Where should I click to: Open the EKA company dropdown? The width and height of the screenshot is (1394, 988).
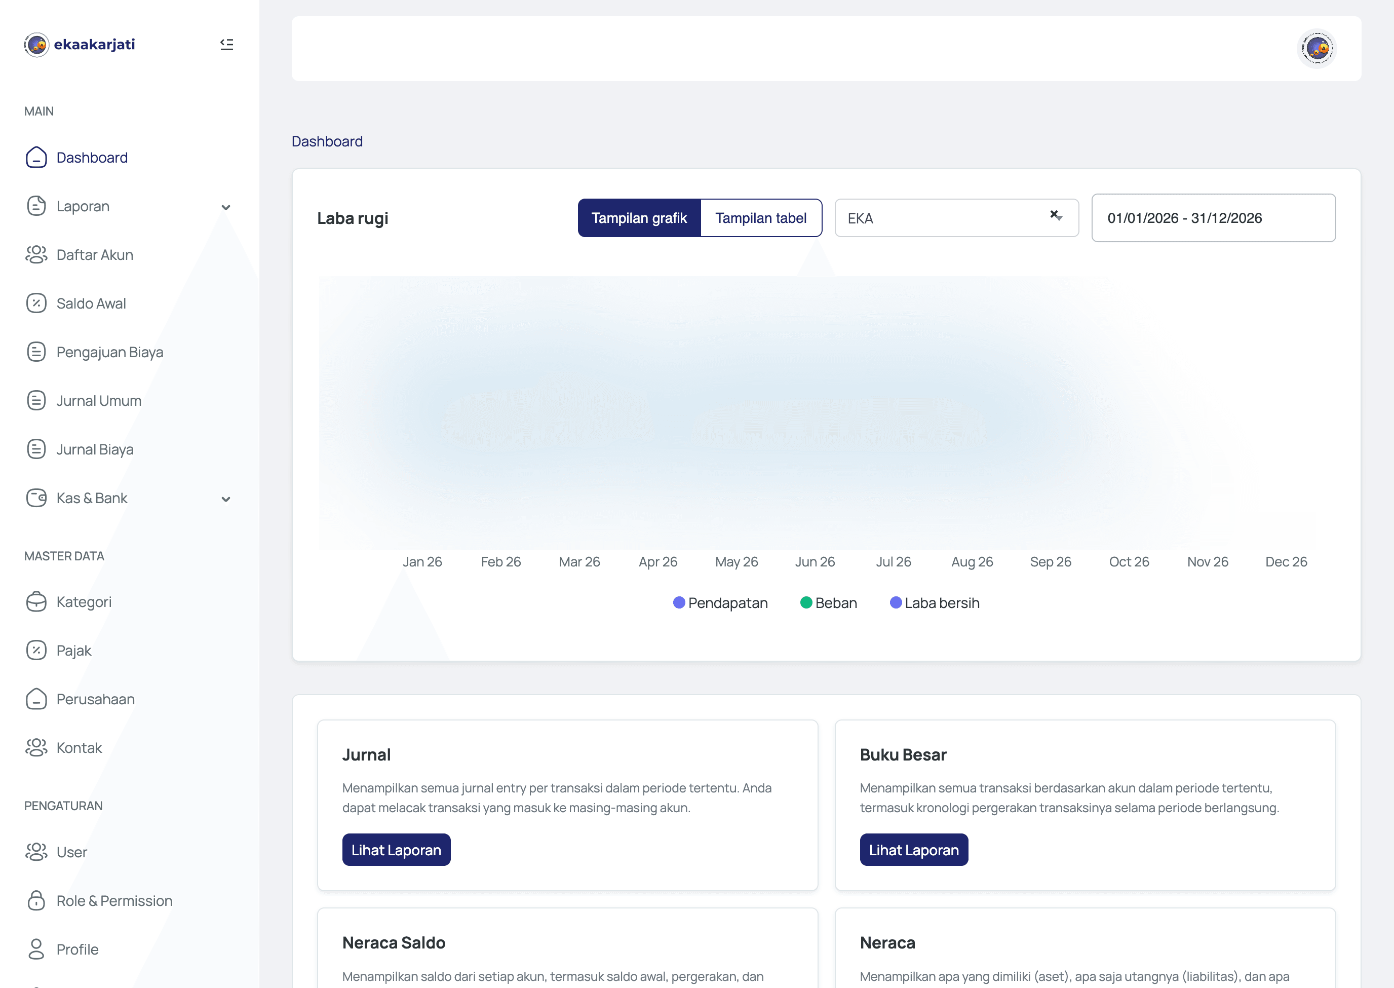[x=956, y=218]
